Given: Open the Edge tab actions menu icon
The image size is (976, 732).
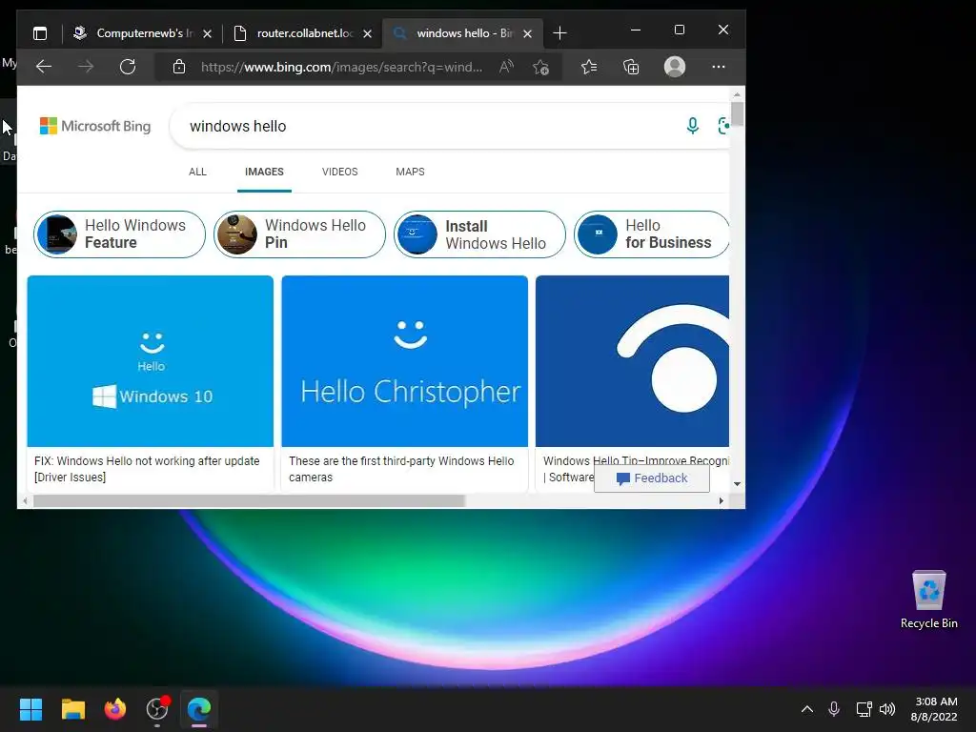Looking at the screenshot, I should coord(40,33).
